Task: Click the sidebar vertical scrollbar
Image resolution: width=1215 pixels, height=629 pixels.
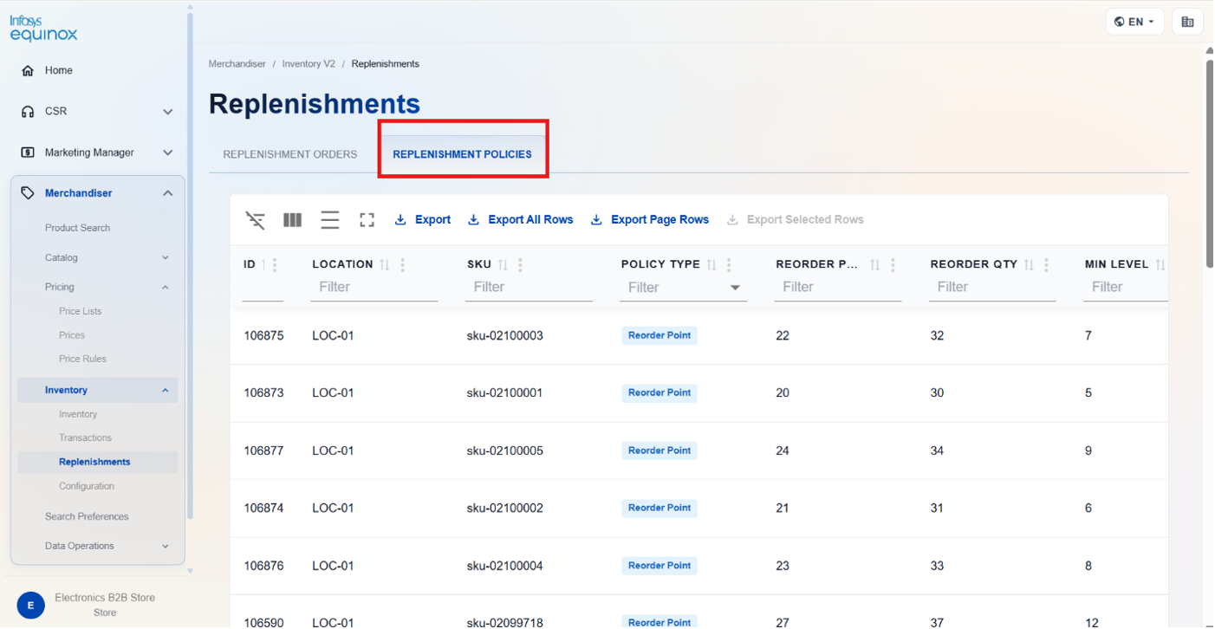Action: click(x=190, y=264)
